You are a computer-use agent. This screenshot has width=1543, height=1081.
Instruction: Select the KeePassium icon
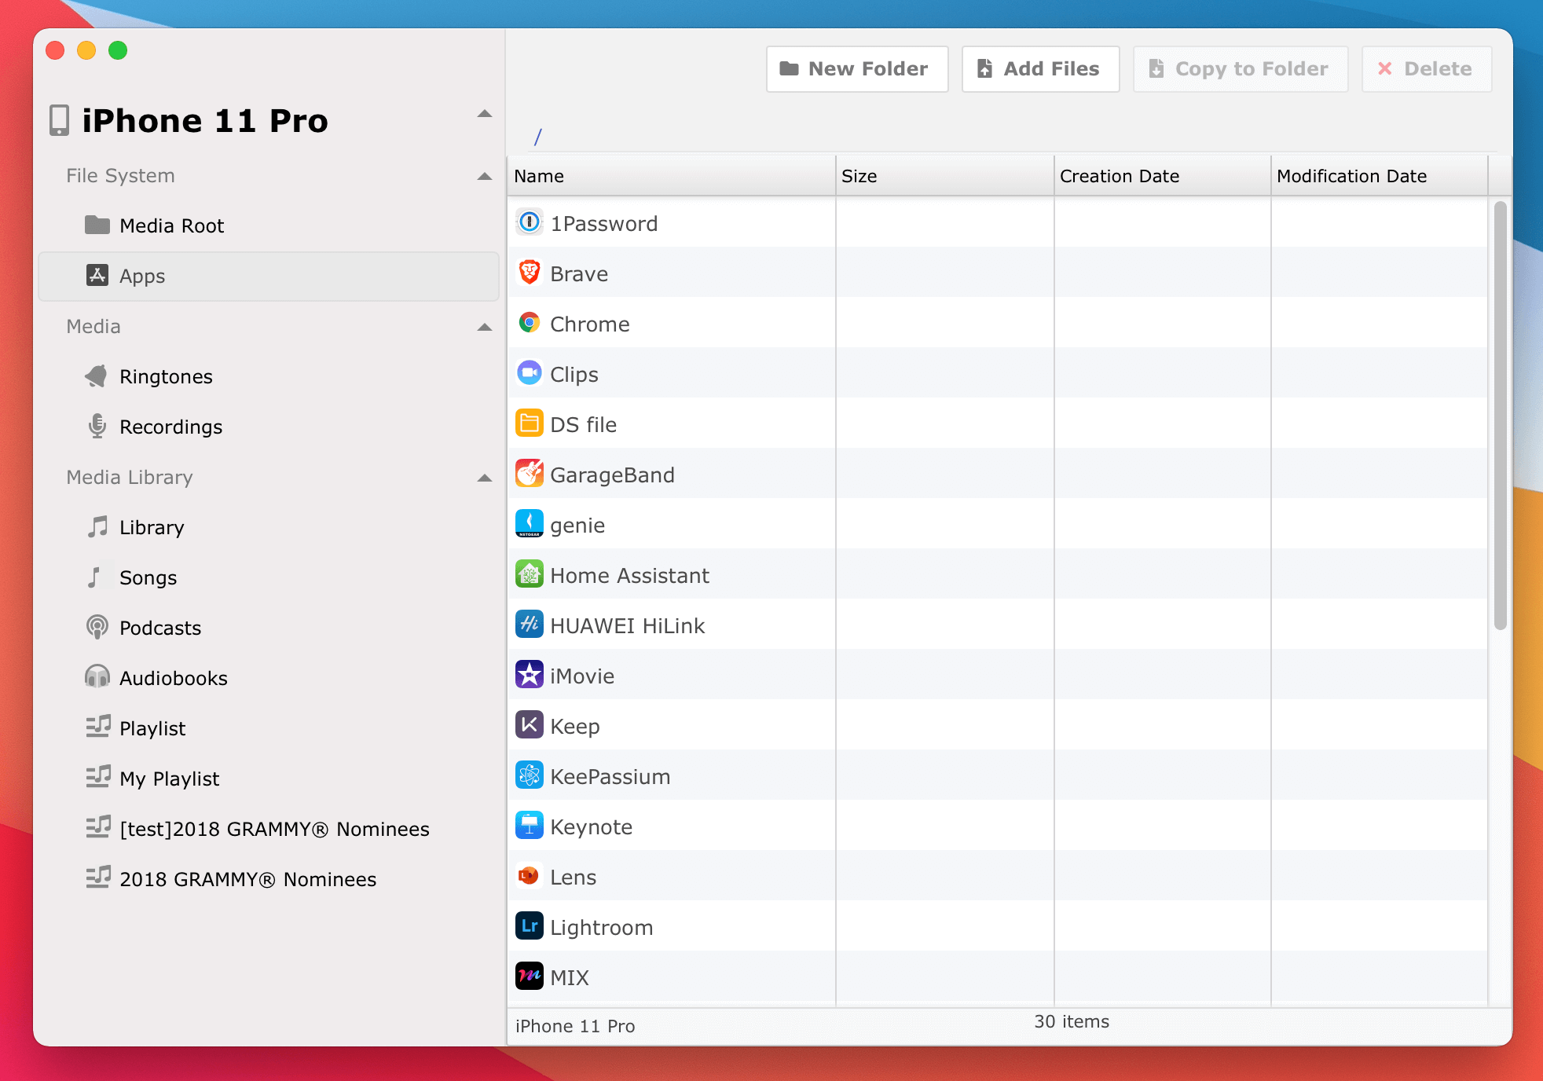530,776
